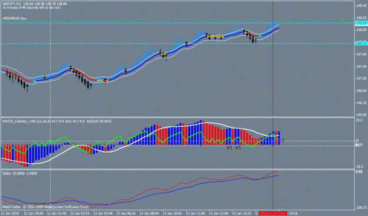Click the 146.25 price scale label
The width and height of the screenshot is (368, 216).
pos(362,103)
